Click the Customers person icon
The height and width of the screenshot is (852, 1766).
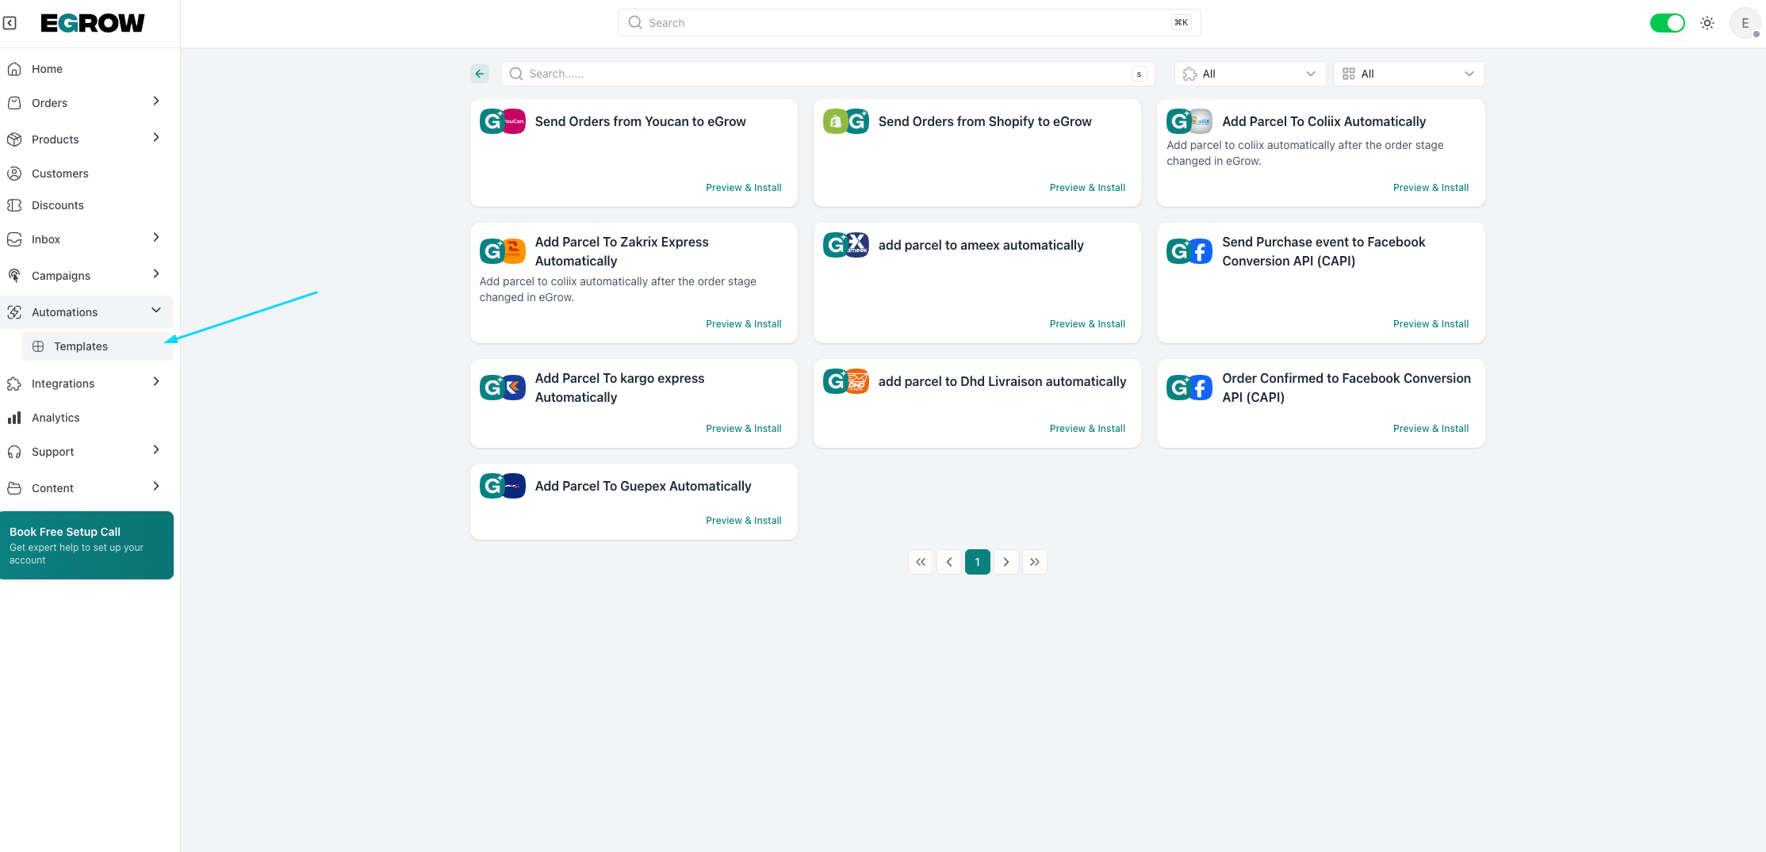(x=14, y=174)
